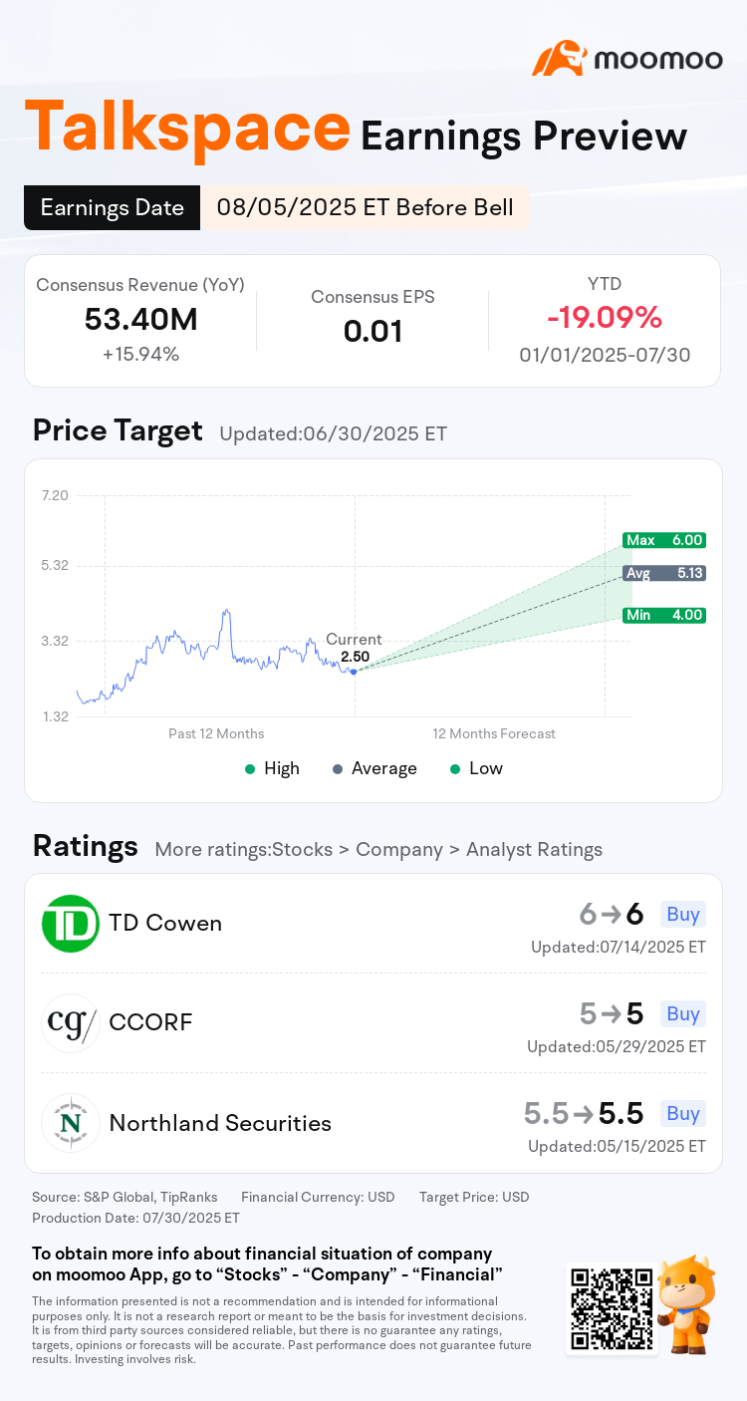
Task: Select the Max 6.00 price label
Action: [x=664, y=540]
